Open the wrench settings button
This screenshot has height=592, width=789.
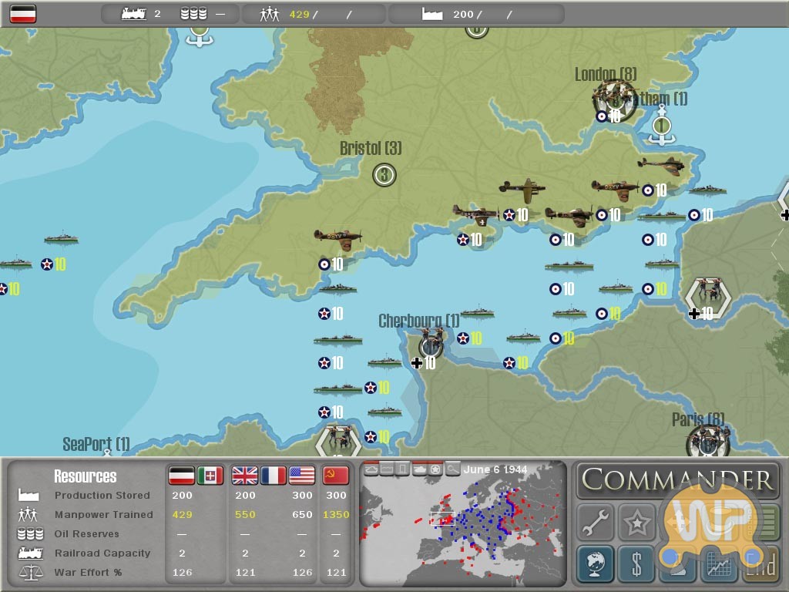(596, 524)
